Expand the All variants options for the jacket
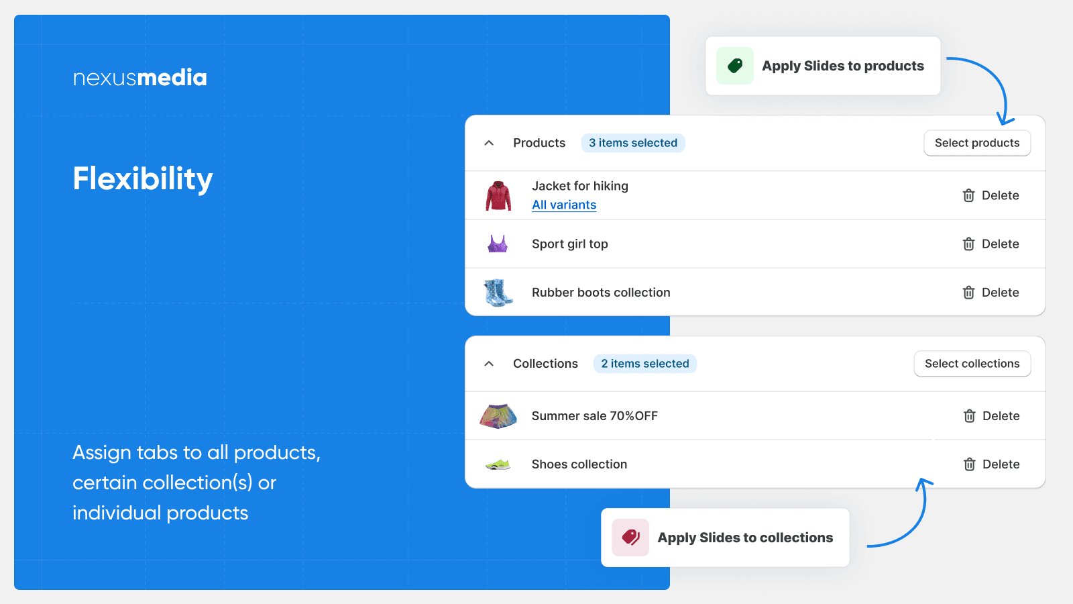 coord(563,205)
